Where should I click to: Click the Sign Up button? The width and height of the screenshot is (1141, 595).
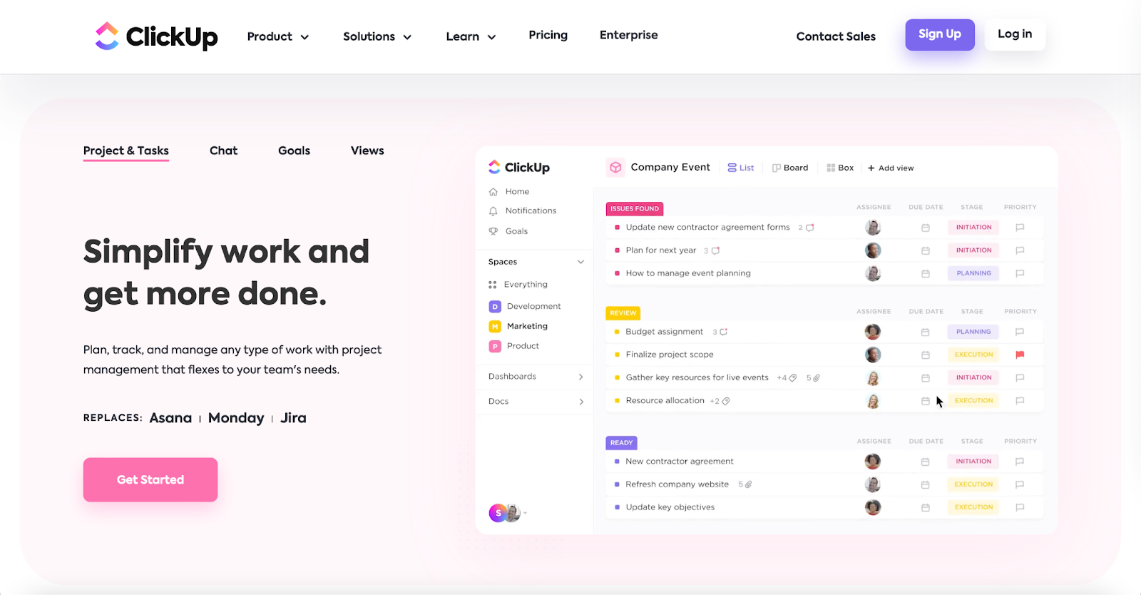pyautogui.click(x=940, y=34)
